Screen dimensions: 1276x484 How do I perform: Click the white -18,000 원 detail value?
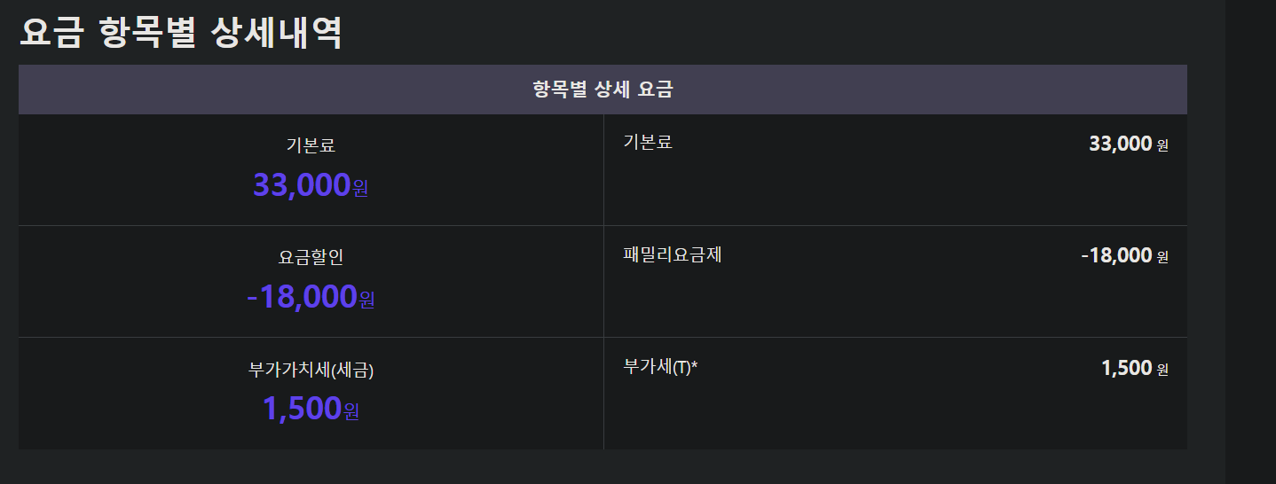pos(1125,256)
